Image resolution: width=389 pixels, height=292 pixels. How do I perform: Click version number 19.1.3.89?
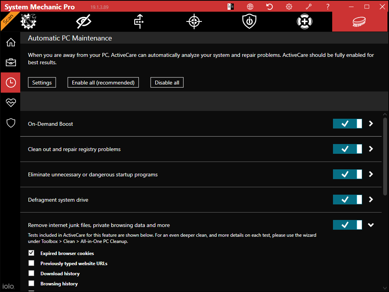pyautogui.click(x=100, y=7)
